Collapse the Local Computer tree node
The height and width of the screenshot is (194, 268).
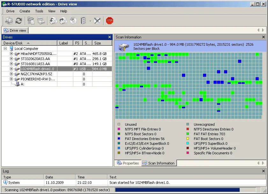click(x=5, y=48)
